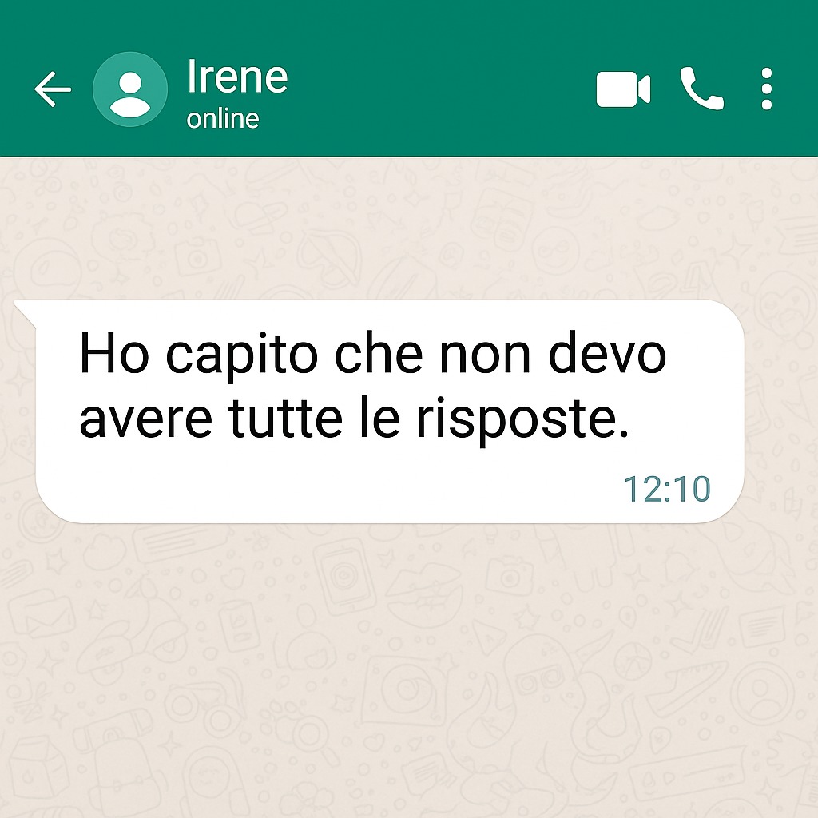818x818 pixels.
Task: Open Irene's profile picture avatar
Action: point(130,89)
